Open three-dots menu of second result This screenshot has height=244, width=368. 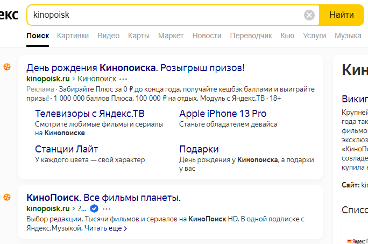tap(107, 209)
